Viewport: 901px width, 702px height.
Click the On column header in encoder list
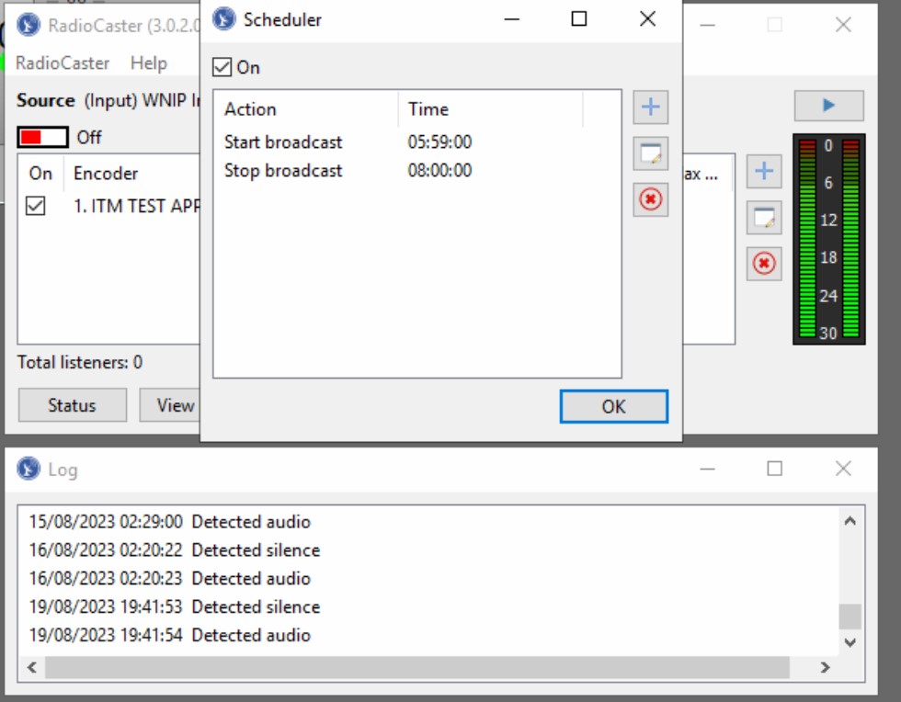click(40, 174)
